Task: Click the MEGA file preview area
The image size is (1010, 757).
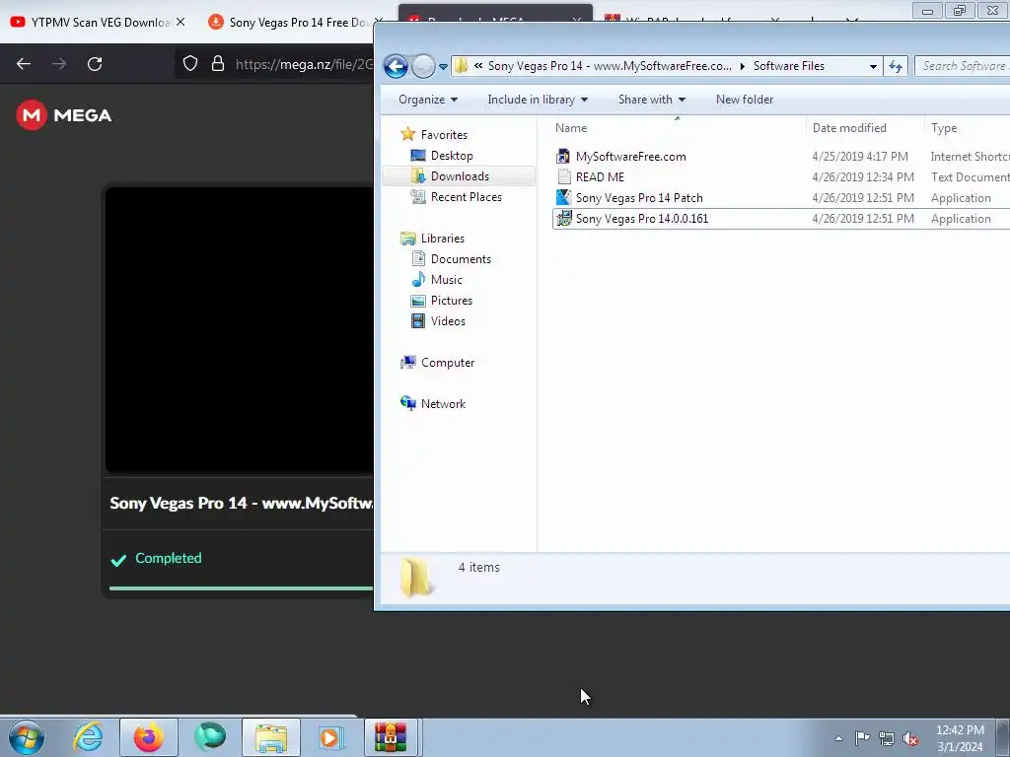Action: [239, 329]
